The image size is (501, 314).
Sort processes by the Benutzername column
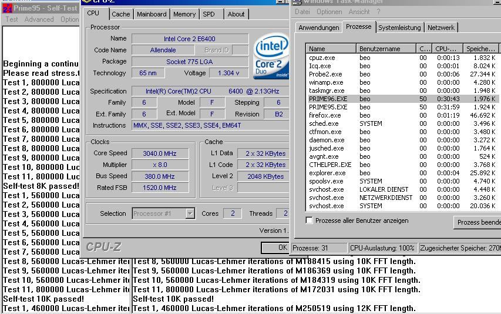point(386,49)
